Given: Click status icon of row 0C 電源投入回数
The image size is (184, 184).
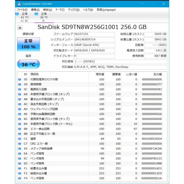Looking at the screenshot, I should [20, 90].
